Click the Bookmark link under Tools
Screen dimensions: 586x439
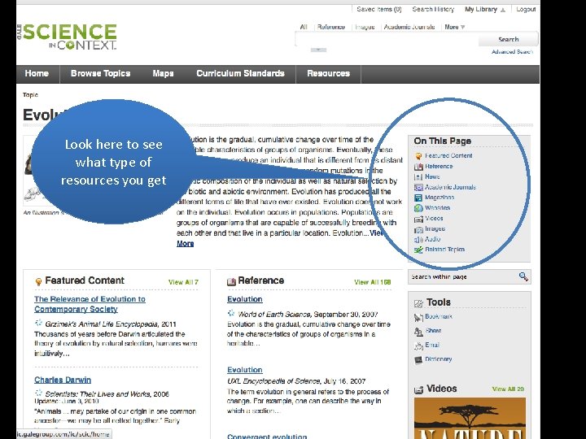click(x=439, y=316)
